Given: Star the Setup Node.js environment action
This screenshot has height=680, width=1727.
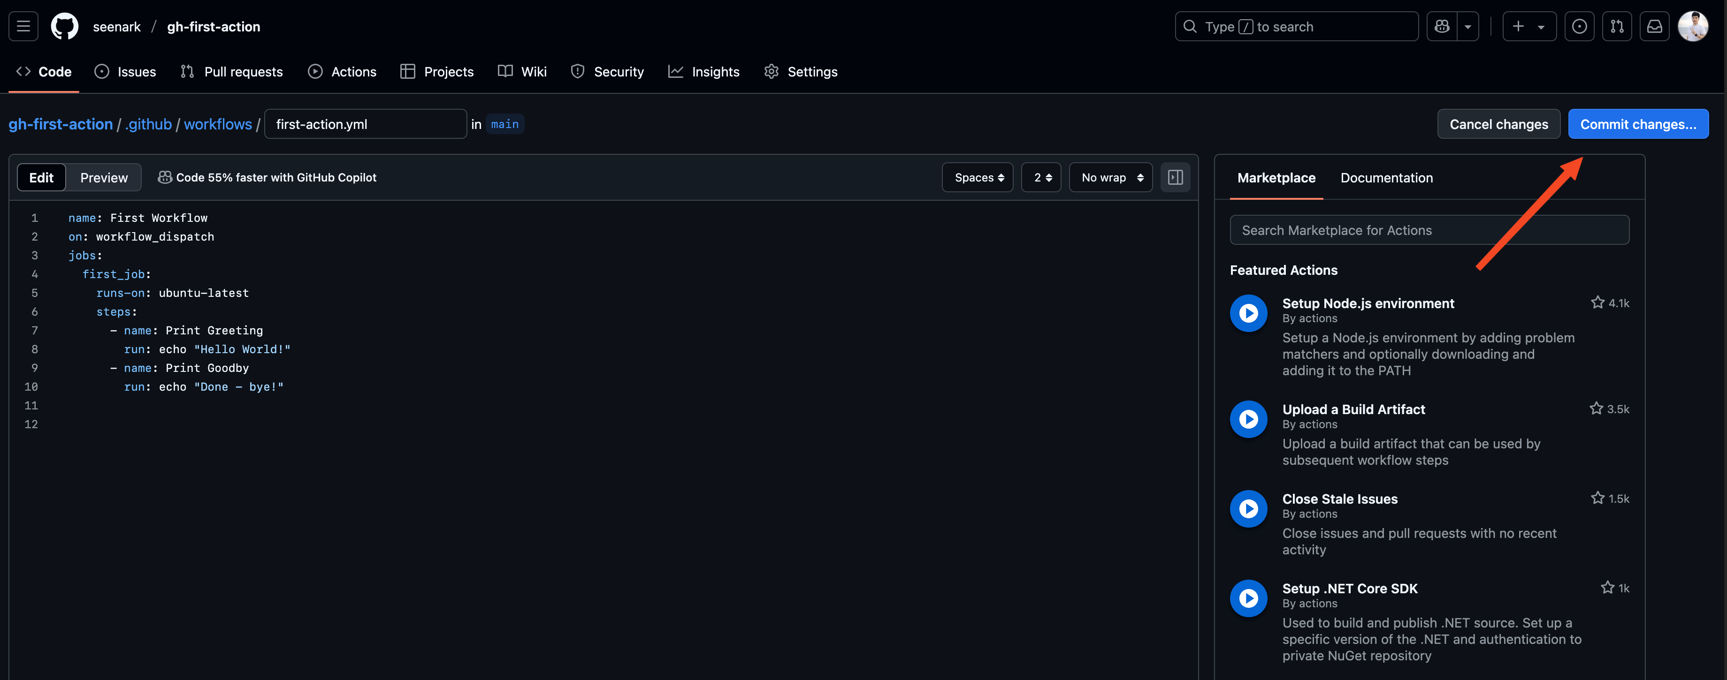Looking at the screenshot, I should [1597, 303].
